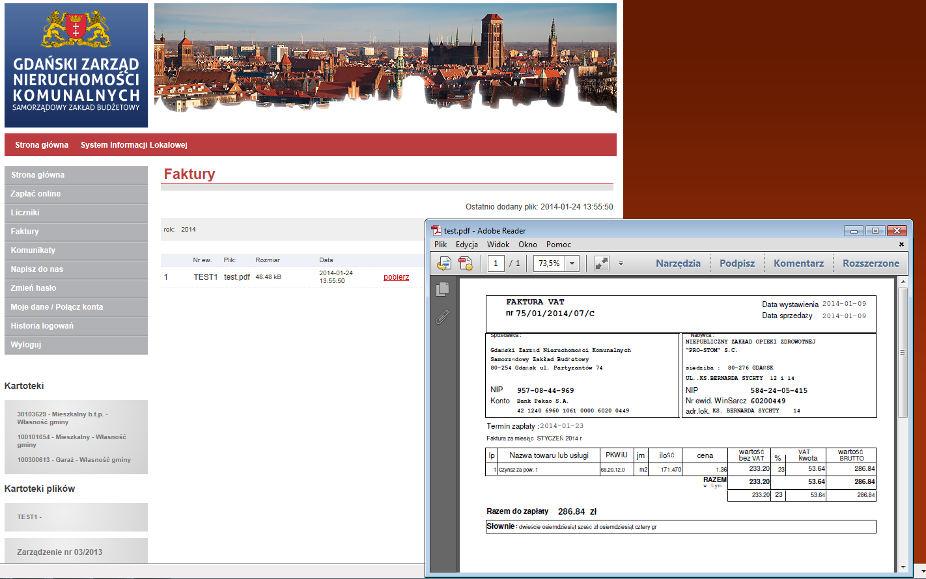Toggle the full screen read mode icon

[x=601, y=263]
